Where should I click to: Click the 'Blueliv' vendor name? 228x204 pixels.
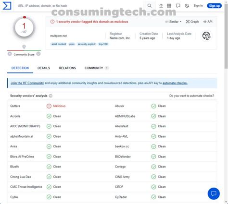(x=14, y=167)
